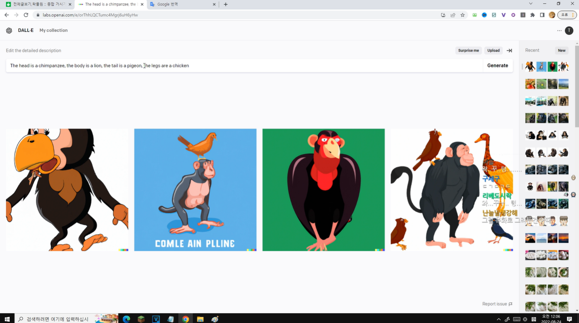The image size is (579, 323).
Task: Close the first green-icon browser tab
Action: pos(70,4)
